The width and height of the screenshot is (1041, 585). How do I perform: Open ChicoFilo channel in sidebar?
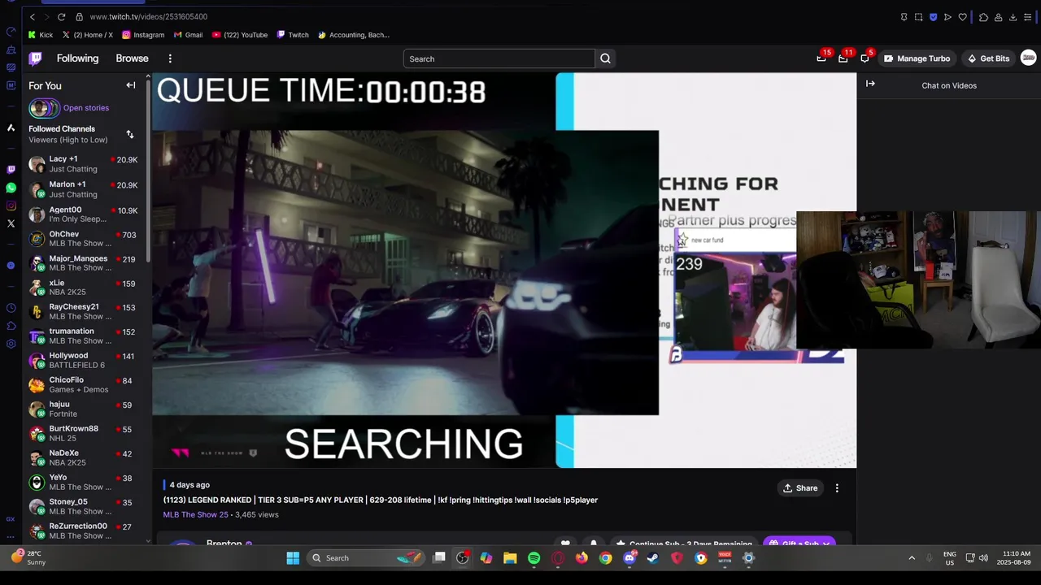tap(84, 385)
